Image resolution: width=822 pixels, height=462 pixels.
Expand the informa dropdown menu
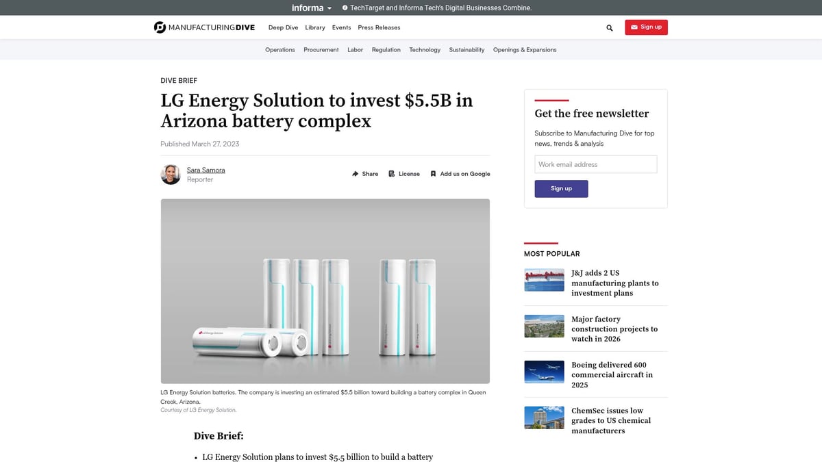click(x=311, y=8)
